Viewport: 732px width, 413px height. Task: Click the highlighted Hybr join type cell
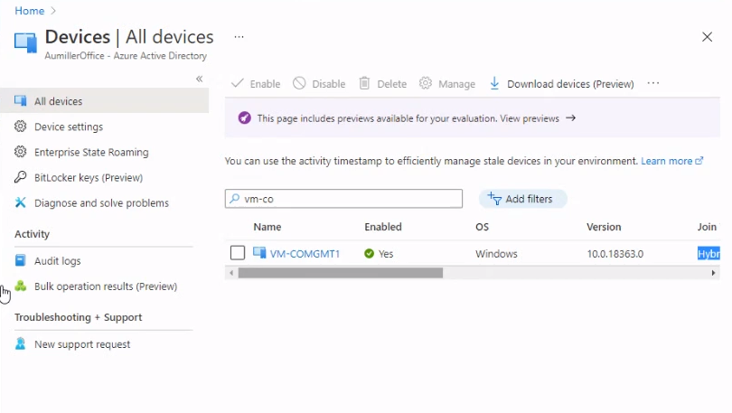tap(709, 253)
